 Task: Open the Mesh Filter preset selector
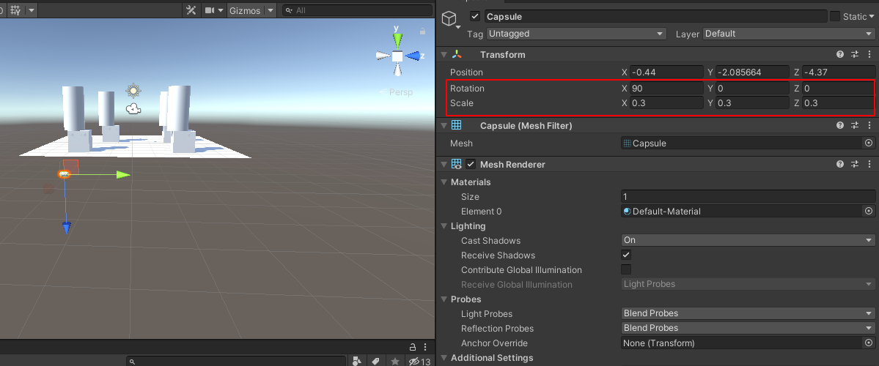pos(855,126)
